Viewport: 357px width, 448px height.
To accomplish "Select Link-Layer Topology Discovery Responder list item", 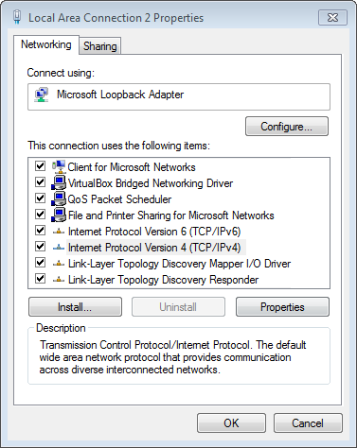I will (164, 280).
